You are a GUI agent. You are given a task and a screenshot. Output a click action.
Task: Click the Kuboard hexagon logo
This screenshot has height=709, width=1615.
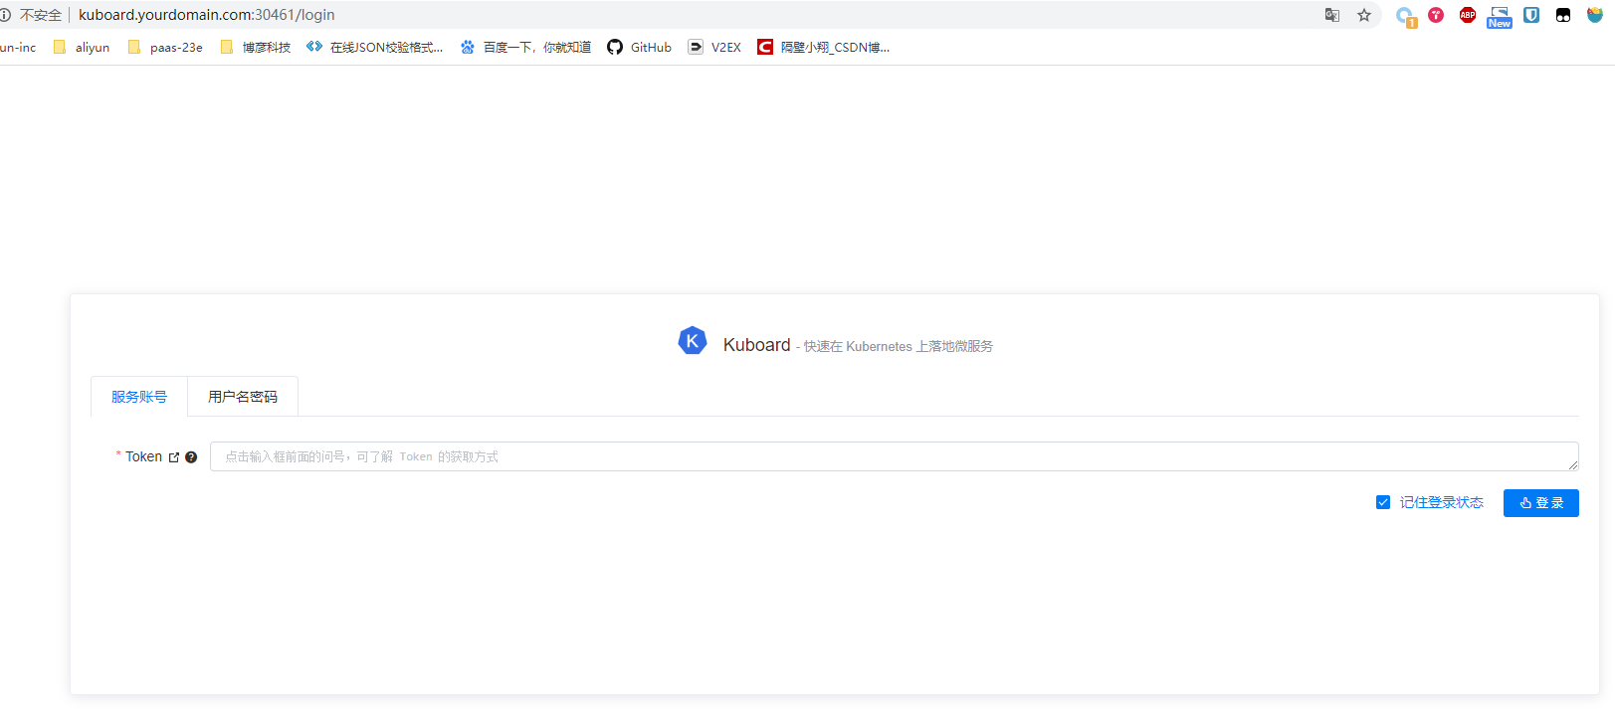point(693,341)
